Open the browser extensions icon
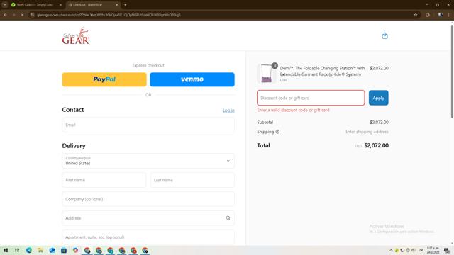The height and width of the screenshot is (255, 454). (x=428, y=15)
